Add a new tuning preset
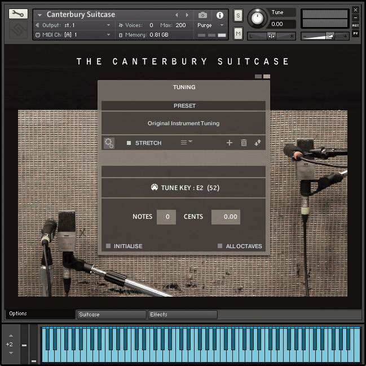Screen dimensions: 366x366 [230, 143]
